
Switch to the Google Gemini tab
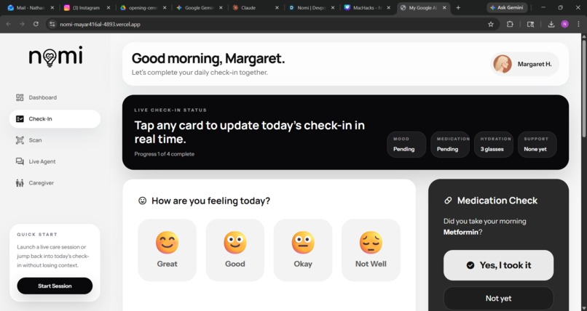coord(199,7)
